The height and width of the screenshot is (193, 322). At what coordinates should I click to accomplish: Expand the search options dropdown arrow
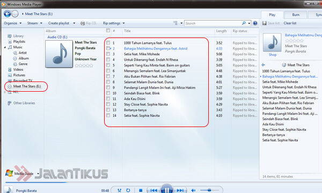click(x=249, y=23)
